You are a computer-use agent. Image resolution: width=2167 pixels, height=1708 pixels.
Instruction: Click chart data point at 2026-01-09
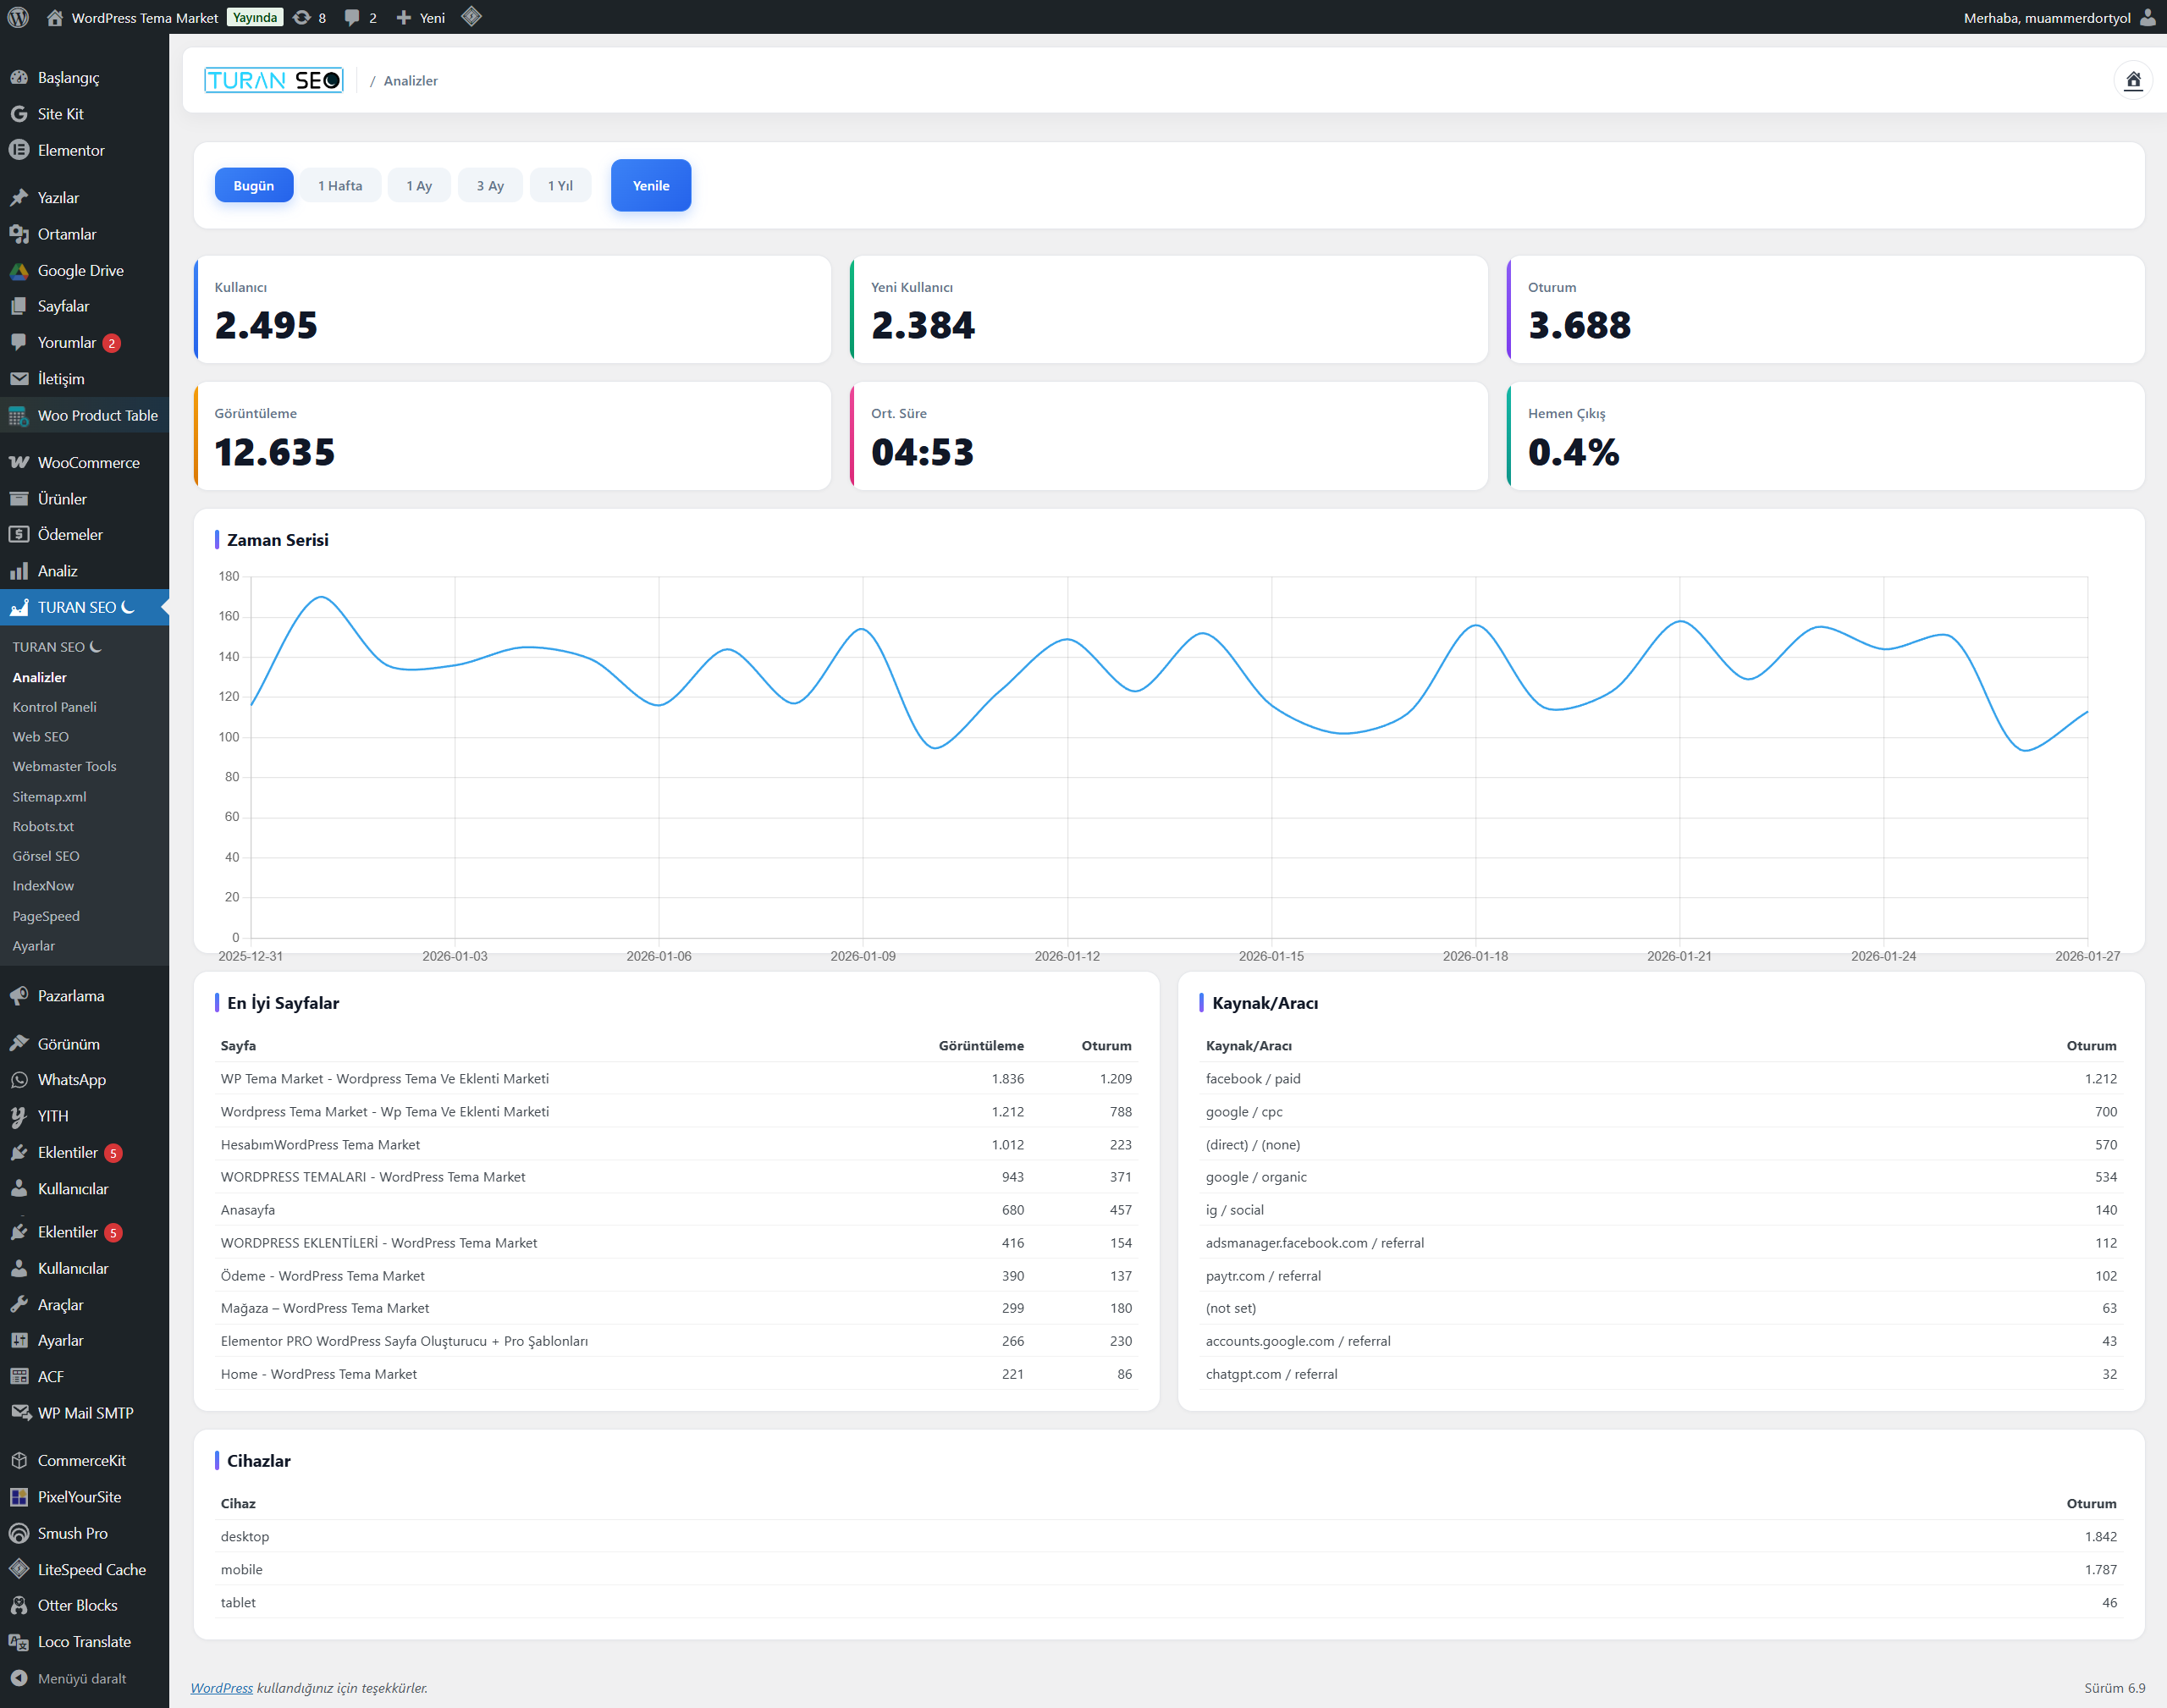[x=863, y=629]
